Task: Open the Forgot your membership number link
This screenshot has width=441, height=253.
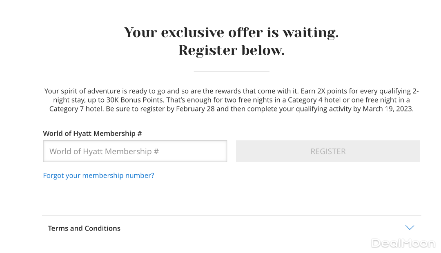Action: 98,175
